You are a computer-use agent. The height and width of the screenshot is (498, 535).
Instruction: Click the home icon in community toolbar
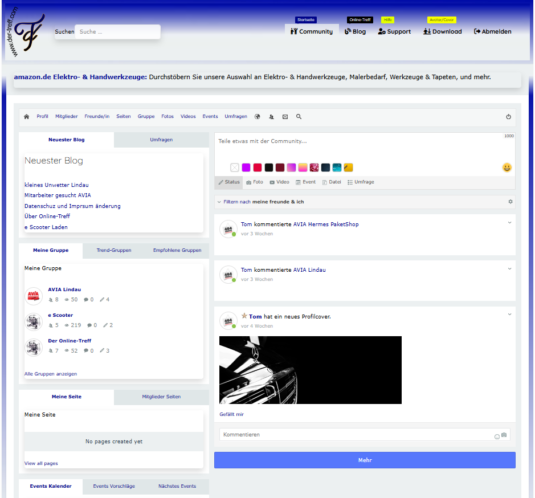tap(26, 117)
